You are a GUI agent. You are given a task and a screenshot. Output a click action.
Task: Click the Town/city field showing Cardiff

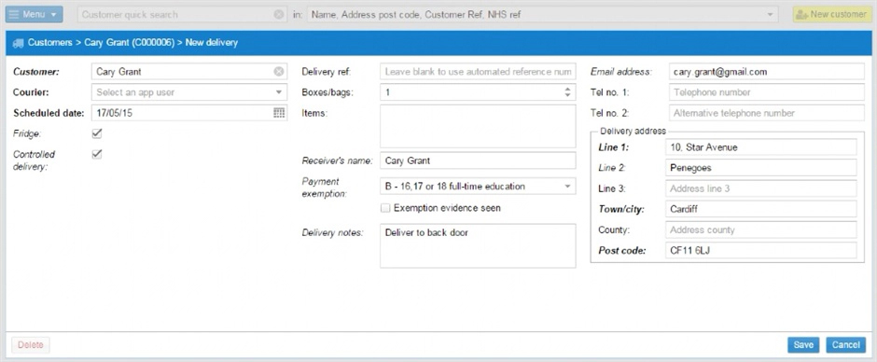click(761, 209)
